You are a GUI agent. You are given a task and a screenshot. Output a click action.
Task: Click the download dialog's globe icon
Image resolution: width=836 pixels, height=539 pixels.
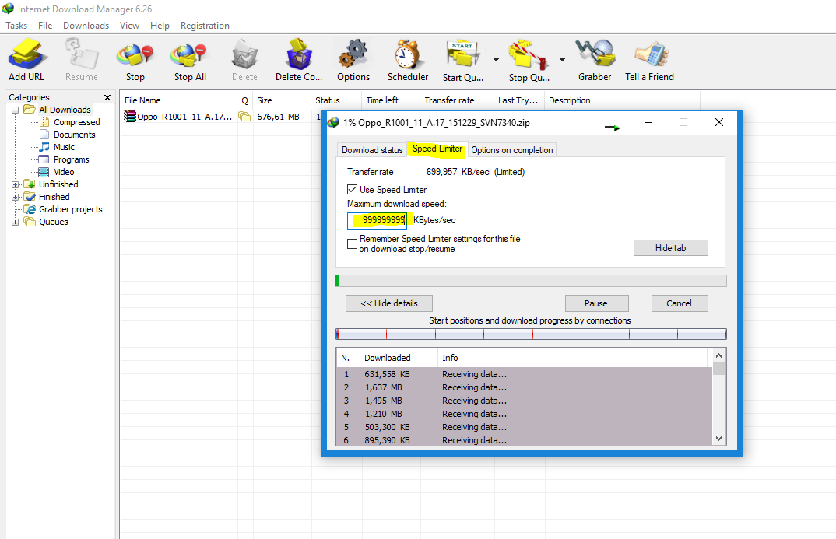pos(334,123)
